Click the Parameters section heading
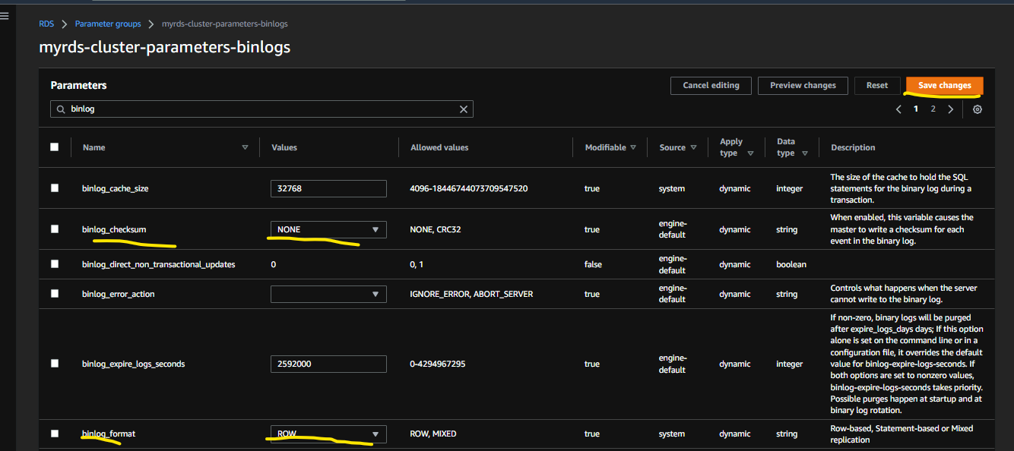This screenshot has width=1014, height=451. click(78, 85)
